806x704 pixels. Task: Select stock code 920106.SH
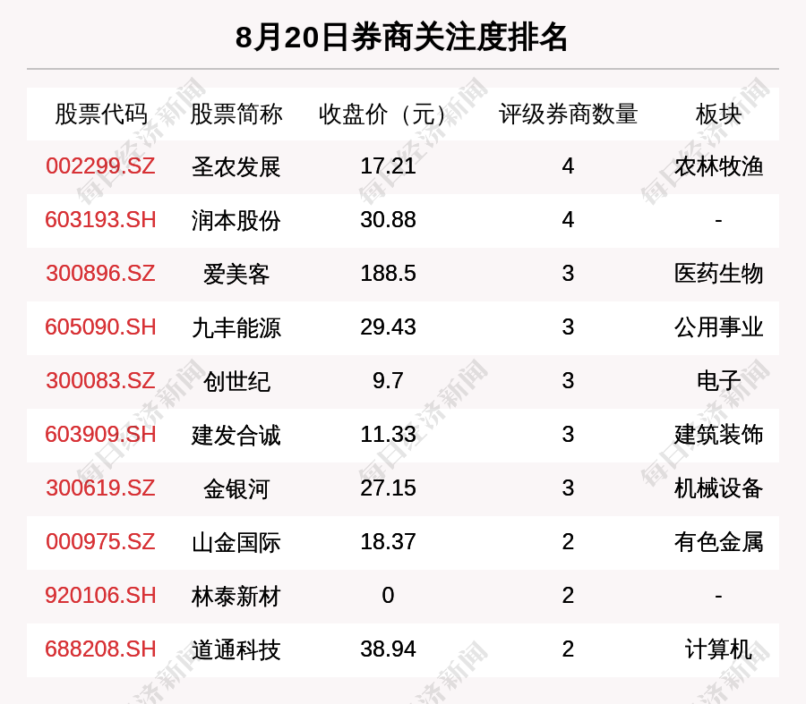pyautogui.click(x=100, y=595)
